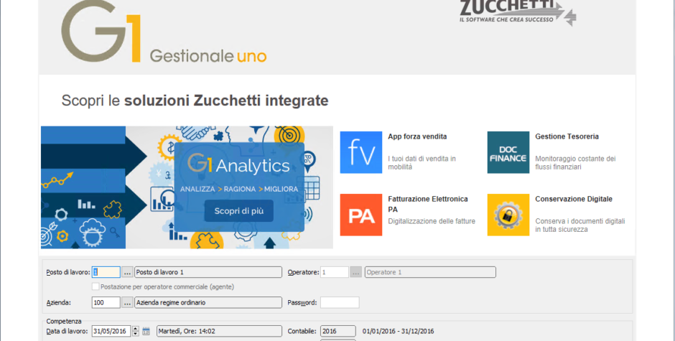Click the Data di lavoro date field
This screenshot has width=675, height=341.
click(x=111, y=331)
